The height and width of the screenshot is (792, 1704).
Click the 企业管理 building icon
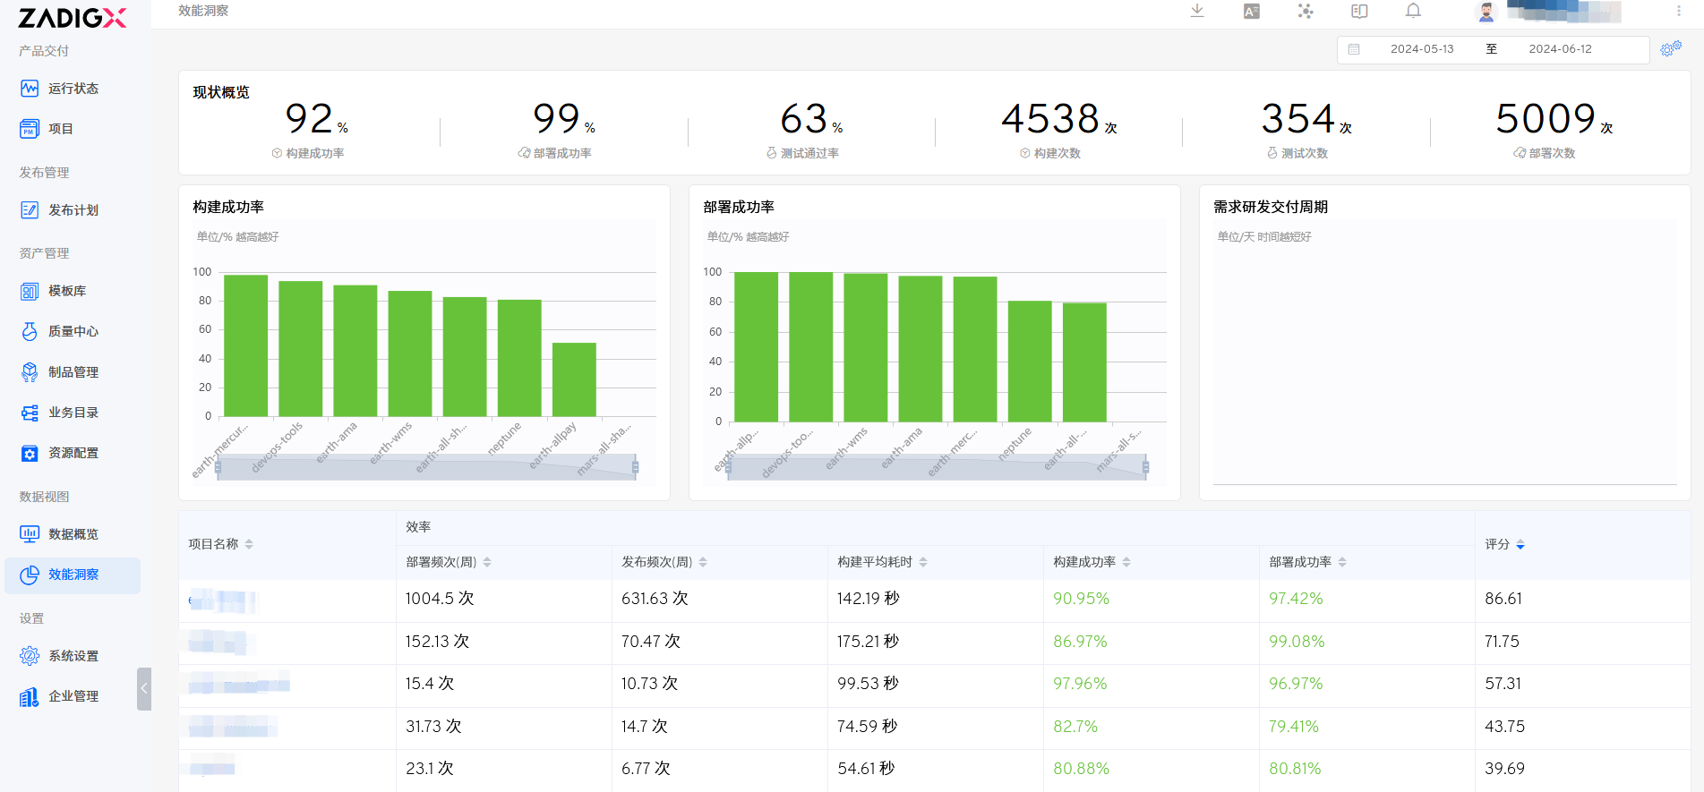[30, 696]
